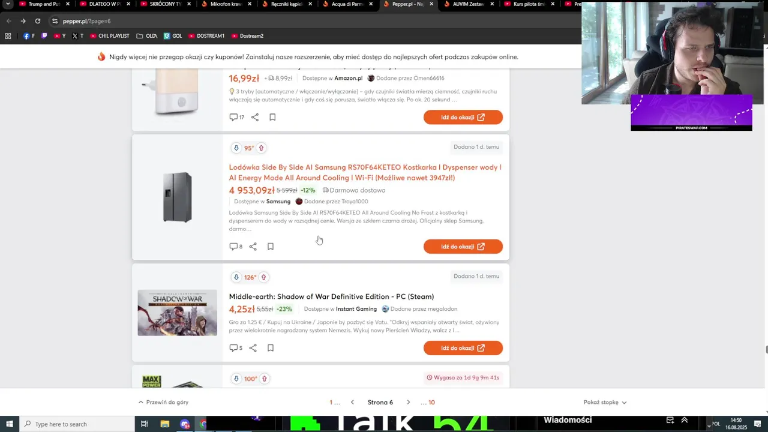Image resolution: width=768 pixels, height=432 pixels.
Task: Go to the next page arrow
Action: (409, 402)
